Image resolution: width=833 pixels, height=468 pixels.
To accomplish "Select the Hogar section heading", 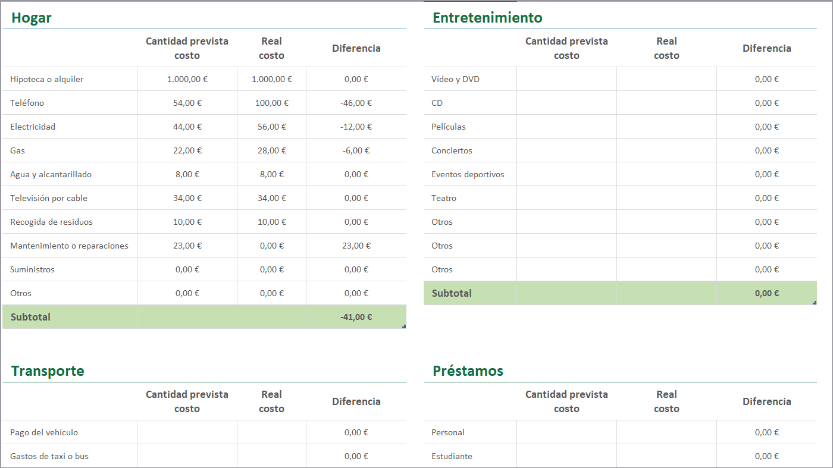I will point(32,18).
